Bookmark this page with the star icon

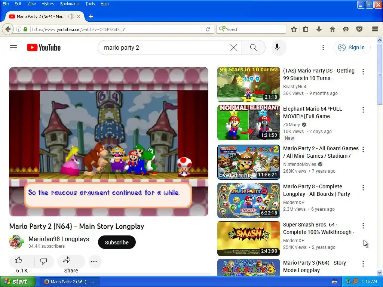(294, 29)
